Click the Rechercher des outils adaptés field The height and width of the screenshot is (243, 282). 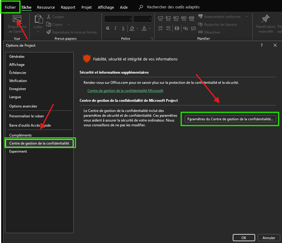[173, 7]
